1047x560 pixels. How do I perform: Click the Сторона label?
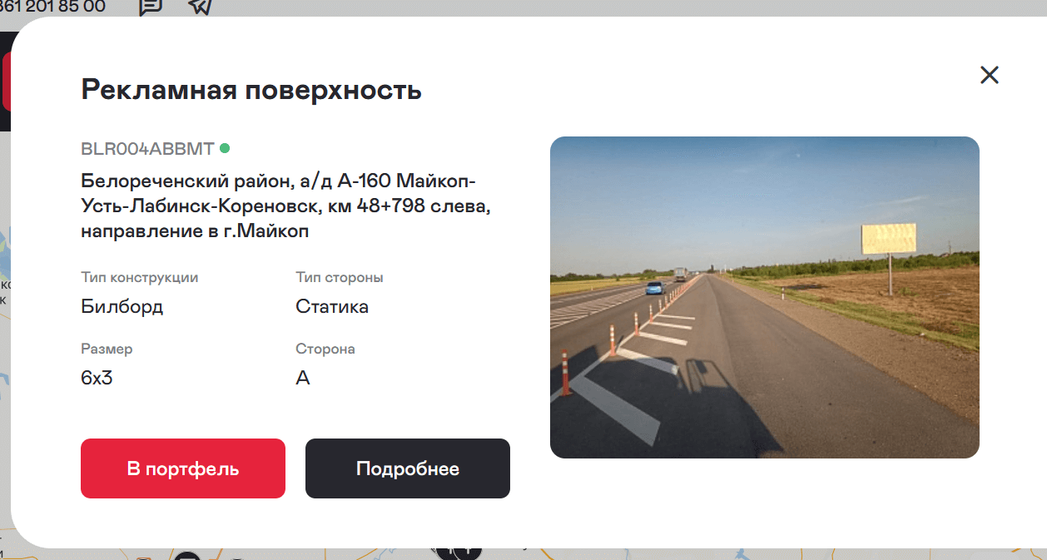tap(325, 349)
